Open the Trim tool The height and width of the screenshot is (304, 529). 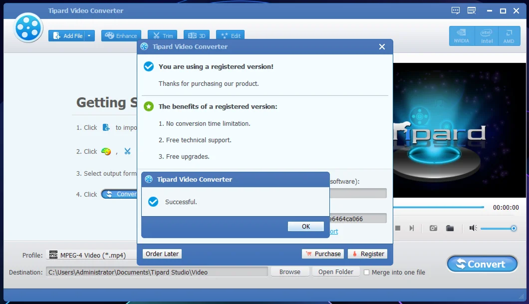(x=162, y=36)
